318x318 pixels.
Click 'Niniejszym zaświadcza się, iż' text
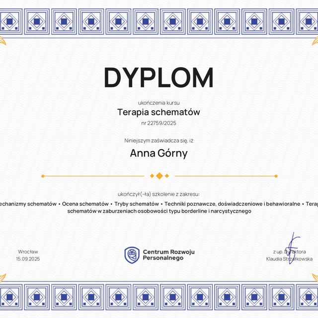(159, 141)
